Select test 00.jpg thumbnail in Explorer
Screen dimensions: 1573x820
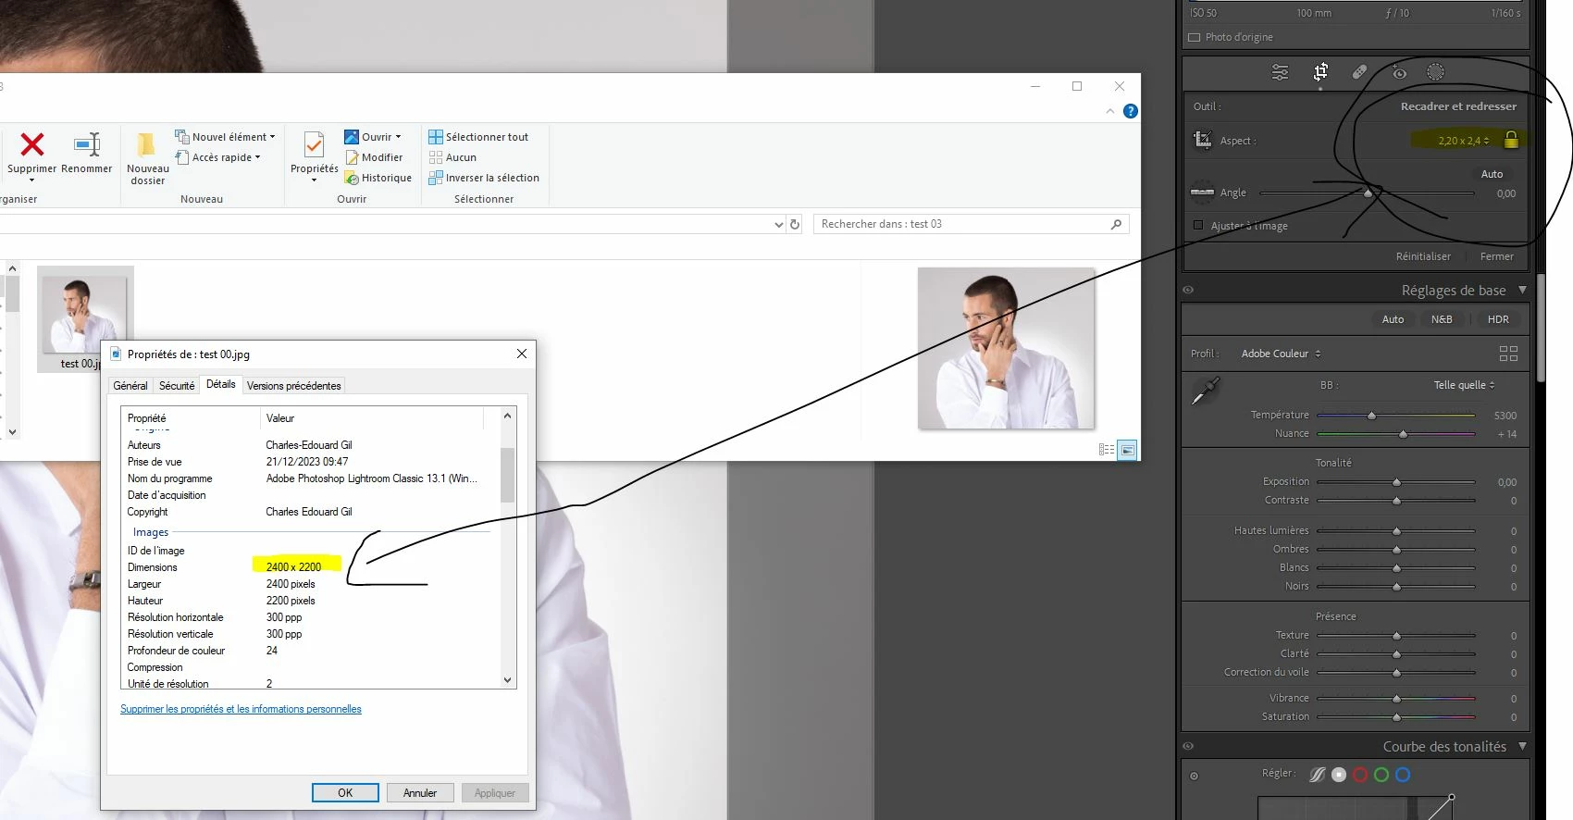click(x=85, y=319)
